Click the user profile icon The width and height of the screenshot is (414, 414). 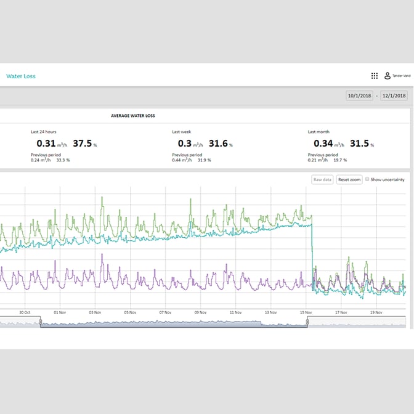[x=388, y=76]
